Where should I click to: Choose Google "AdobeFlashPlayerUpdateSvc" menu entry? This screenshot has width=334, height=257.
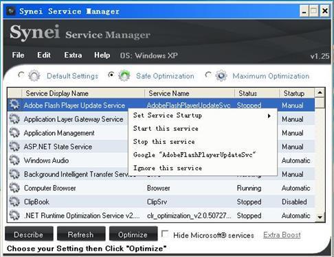(203, 155)
